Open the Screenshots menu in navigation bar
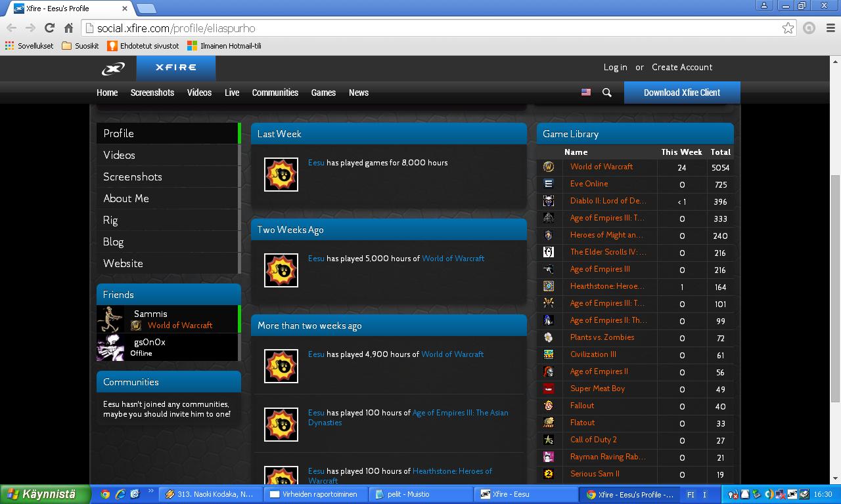Screen dimensions: 841x504 [152, 93]
